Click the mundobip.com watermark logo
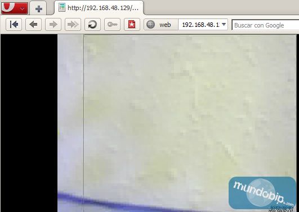 tap(262, 193)
